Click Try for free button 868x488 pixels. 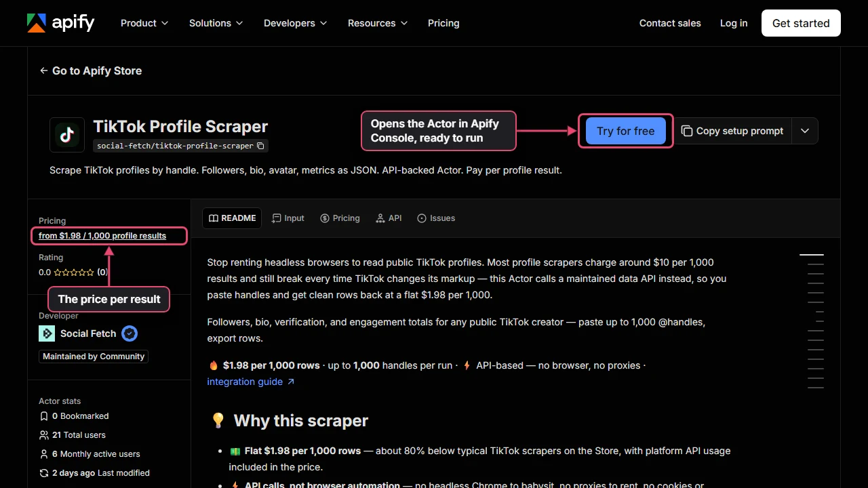[x=625, y=131]
